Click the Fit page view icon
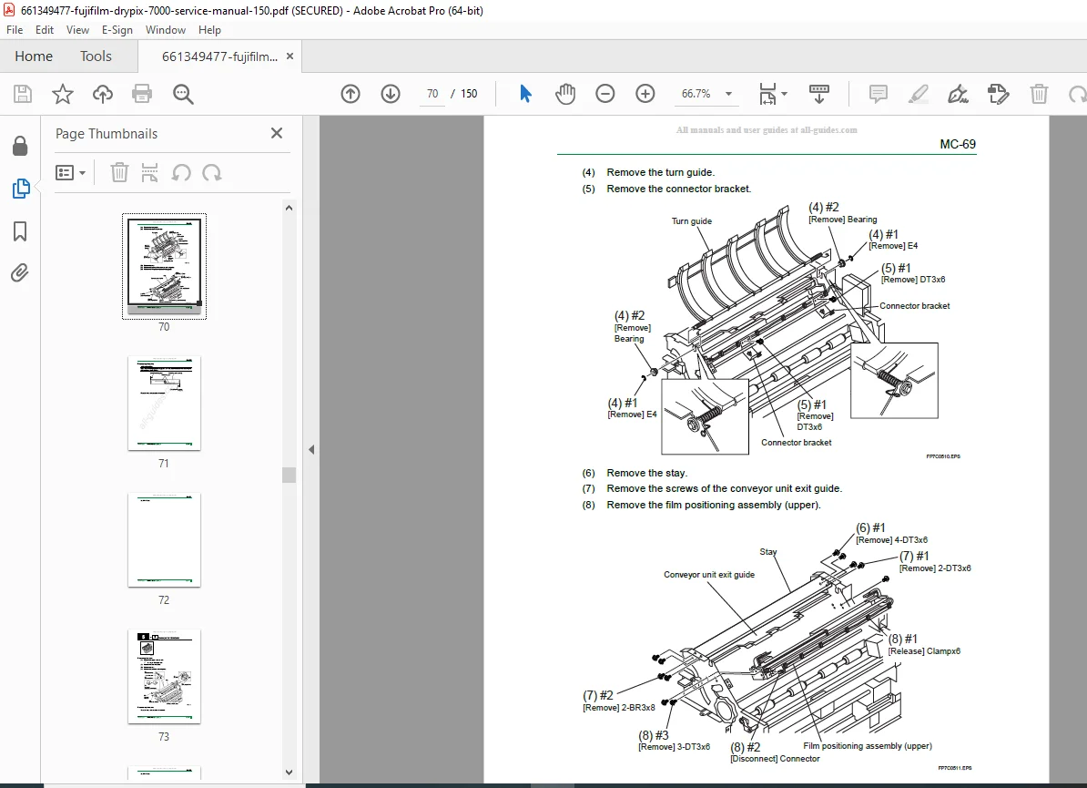This screenshot has width=1087, height=788. 767,94
